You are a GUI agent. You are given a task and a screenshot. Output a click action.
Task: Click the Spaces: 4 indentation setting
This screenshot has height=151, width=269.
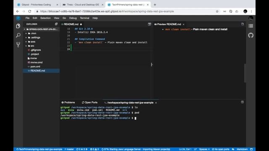click(x=204, y=149)
